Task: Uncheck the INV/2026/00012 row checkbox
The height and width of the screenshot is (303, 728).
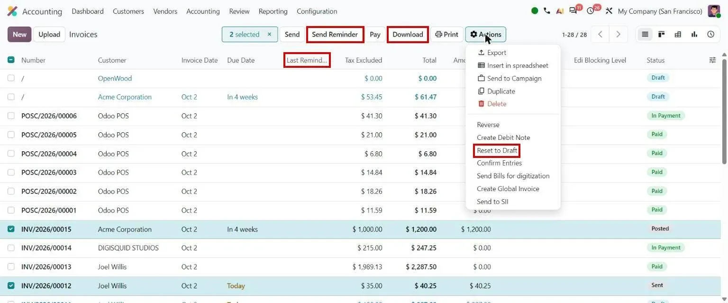Action: (x=11, y=285)
